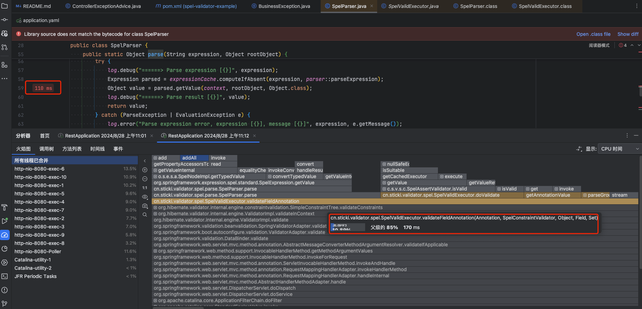Expand the getValueInternal frame
This screenshot has width=642, height=309.
156,170
